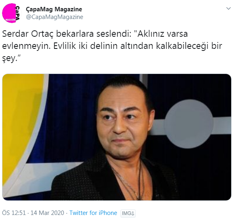This screenshot has height=219, width=234.
Task: Click the pink ÇapaMag profile avatar
Action: point(11,13)
